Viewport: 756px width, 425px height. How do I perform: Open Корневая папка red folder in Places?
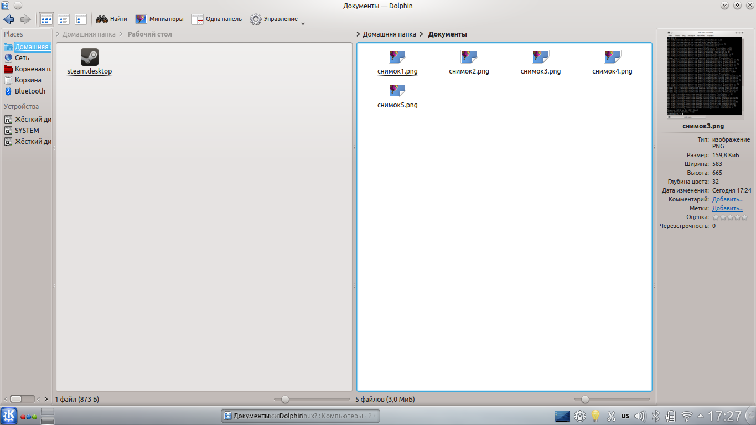[x=28, y=69]
